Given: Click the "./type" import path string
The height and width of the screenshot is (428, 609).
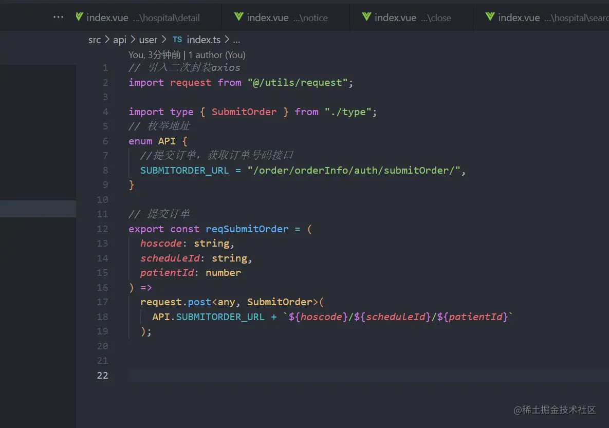Looking at the screenshot, I should tap(347, 112).
